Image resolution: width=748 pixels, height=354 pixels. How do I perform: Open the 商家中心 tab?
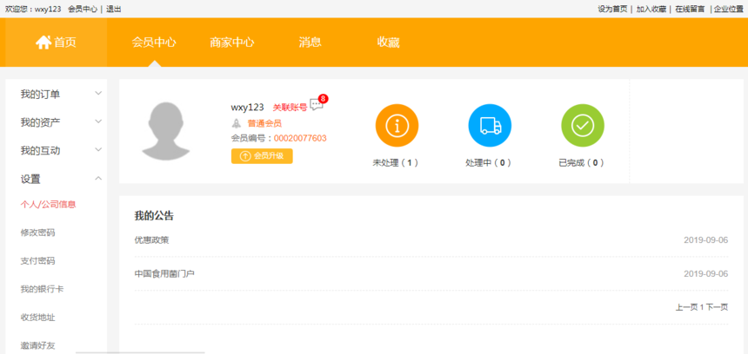232,43
